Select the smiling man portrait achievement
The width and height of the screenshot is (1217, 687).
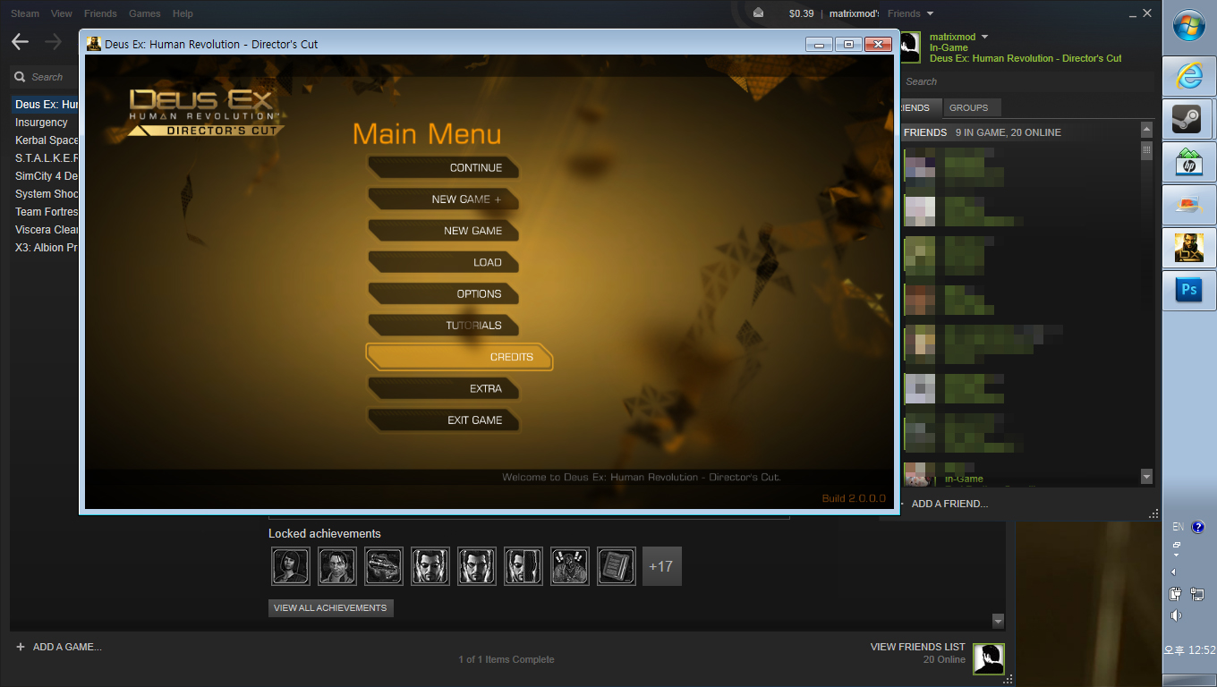(336, 566)
